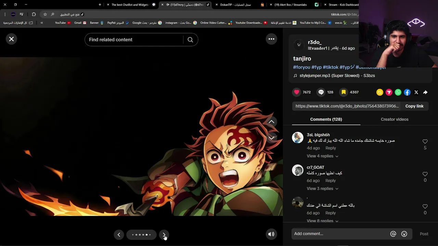Share the post to WhatsApp

398,92
